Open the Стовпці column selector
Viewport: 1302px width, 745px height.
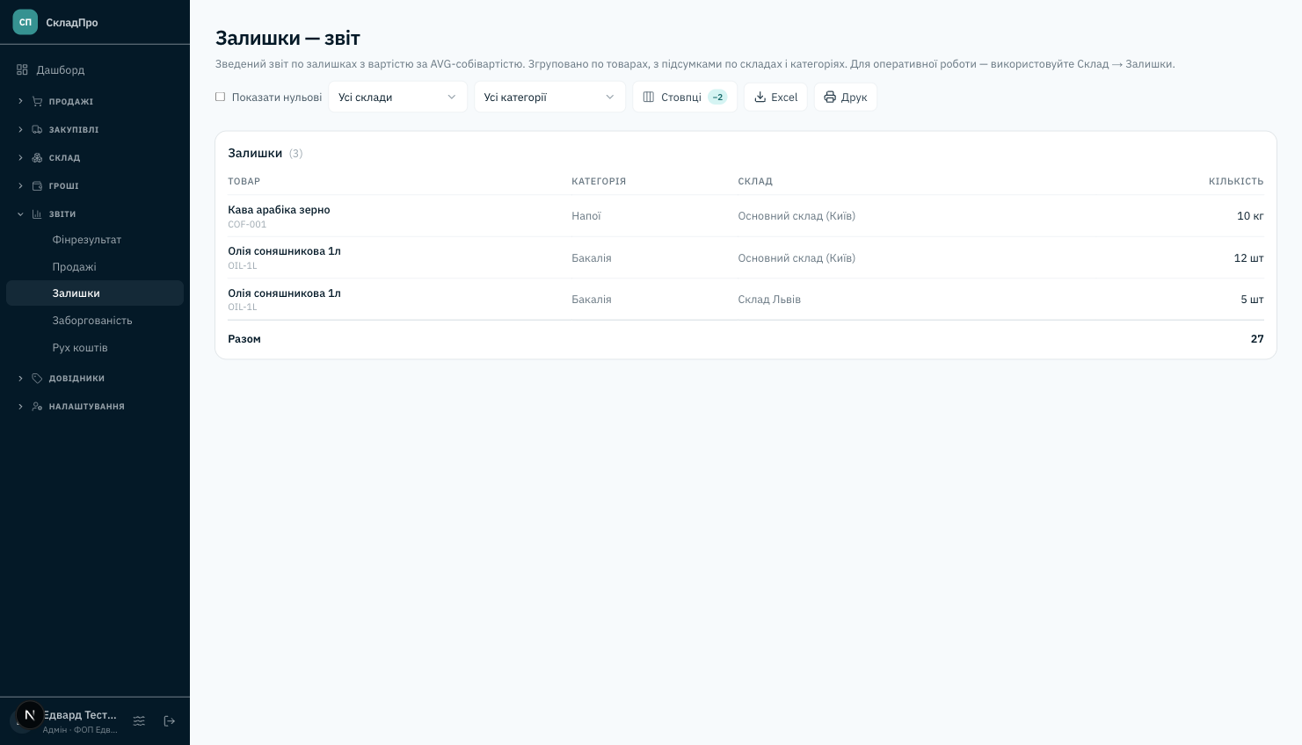tap(685, 97)
